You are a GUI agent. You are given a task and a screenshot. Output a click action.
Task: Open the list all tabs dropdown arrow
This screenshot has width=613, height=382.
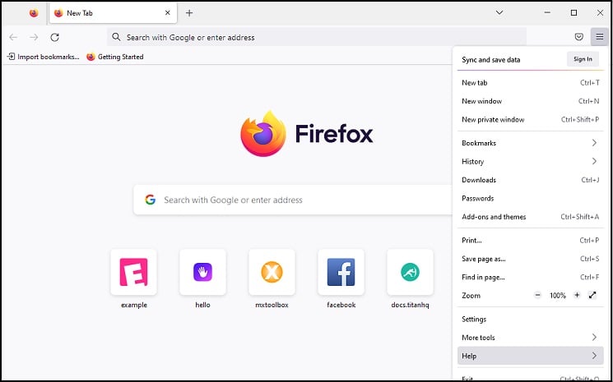(x=499, y=12)
